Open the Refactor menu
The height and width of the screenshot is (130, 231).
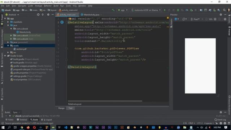tap(48, 6)
